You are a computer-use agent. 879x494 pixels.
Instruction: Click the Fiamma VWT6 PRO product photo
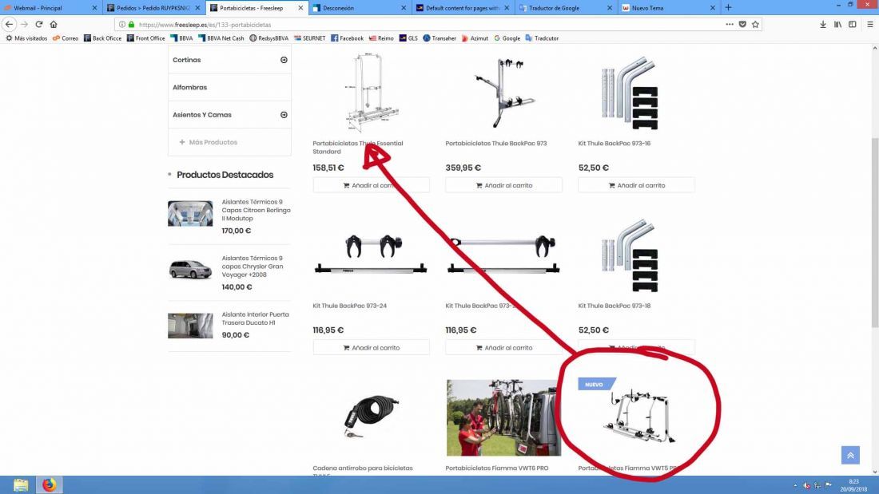point(503,418)
